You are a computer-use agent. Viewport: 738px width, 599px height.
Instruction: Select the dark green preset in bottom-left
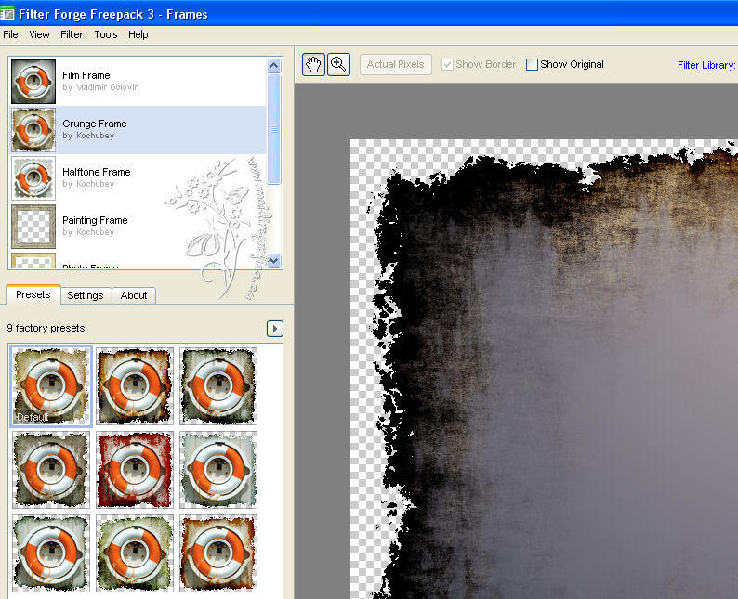[x=51, y=553]
